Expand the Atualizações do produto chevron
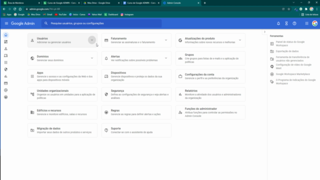 point(240,40)
